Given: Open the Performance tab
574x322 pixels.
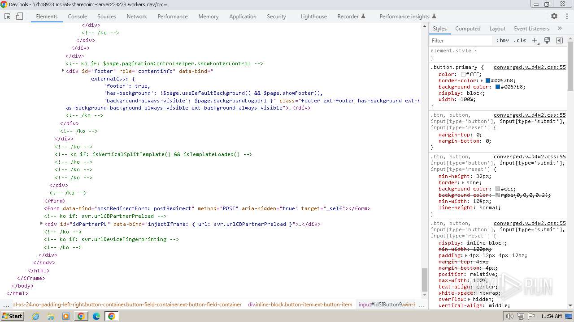Looking at the screenshot, I should (x=173, y=16).
